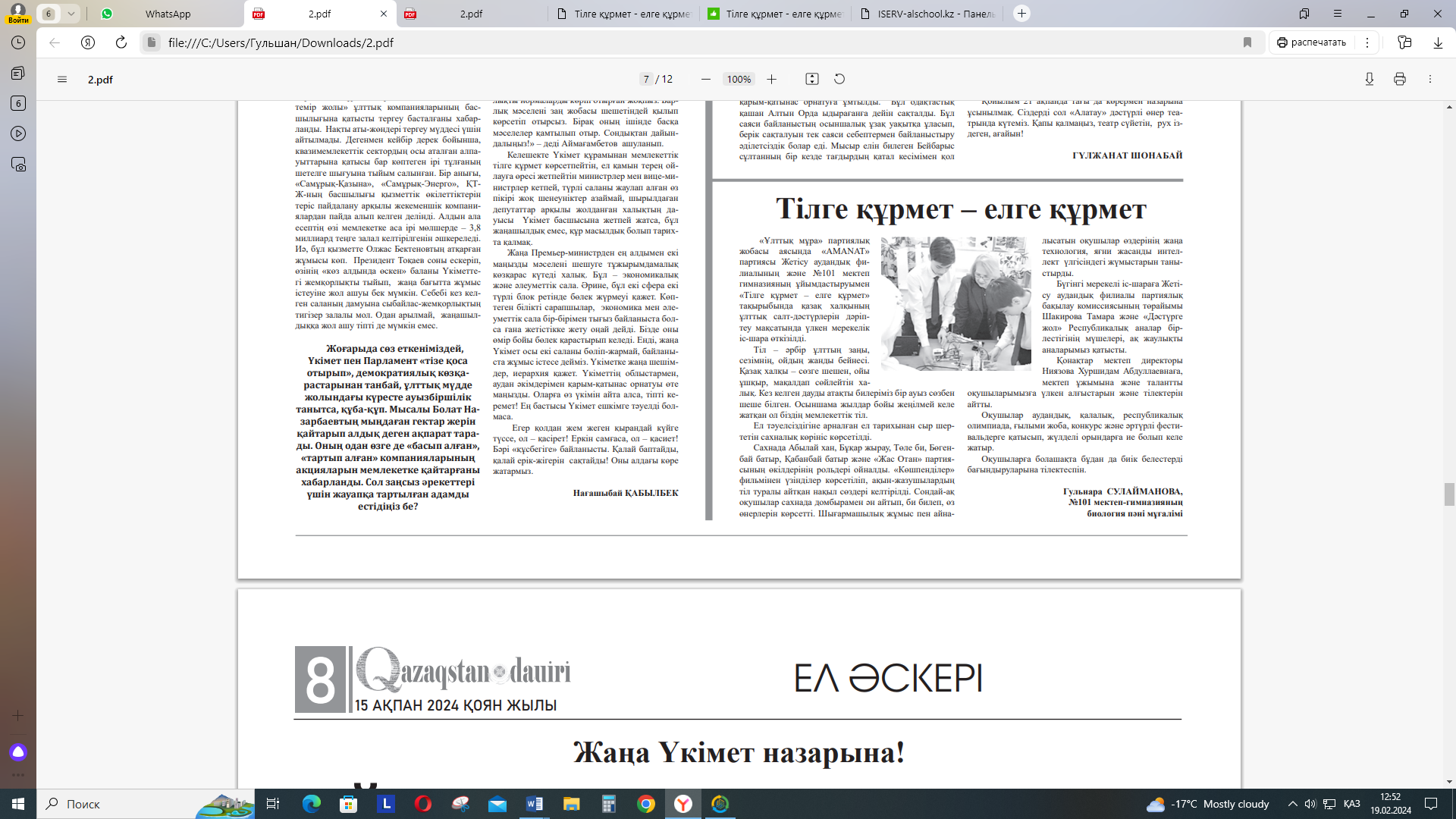Image resolution: width=1456 pixels, height=819 pixels.
Task: Bookmark this page with the bookmark icon
Action: pos(1247,43)
